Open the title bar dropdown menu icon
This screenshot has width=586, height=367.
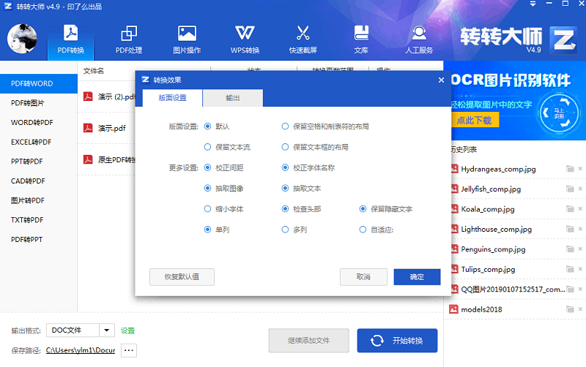pyautogui.click(x=533, y=4)
